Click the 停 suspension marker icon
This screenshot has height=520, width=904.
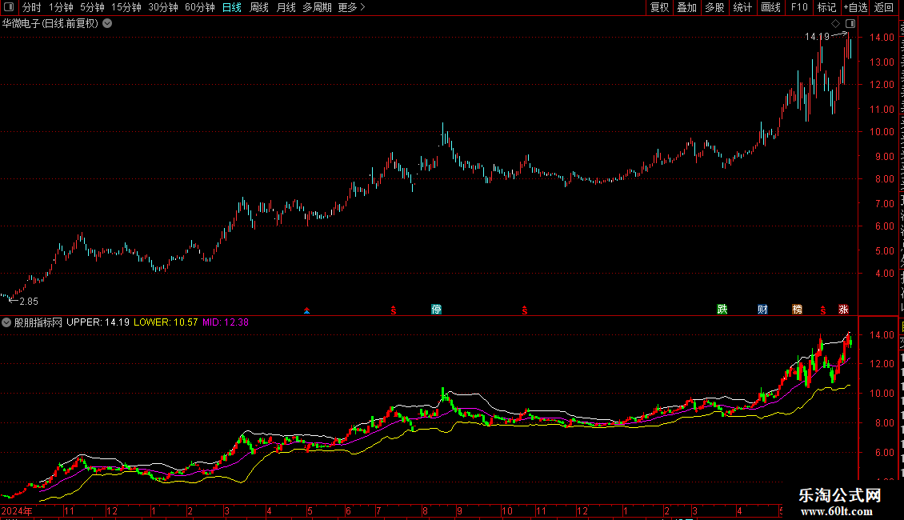coord(437,310)
